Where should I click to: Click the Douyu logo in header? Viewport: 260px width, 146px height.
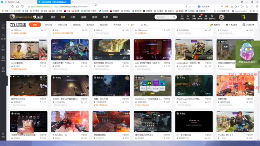coord(38,17)
